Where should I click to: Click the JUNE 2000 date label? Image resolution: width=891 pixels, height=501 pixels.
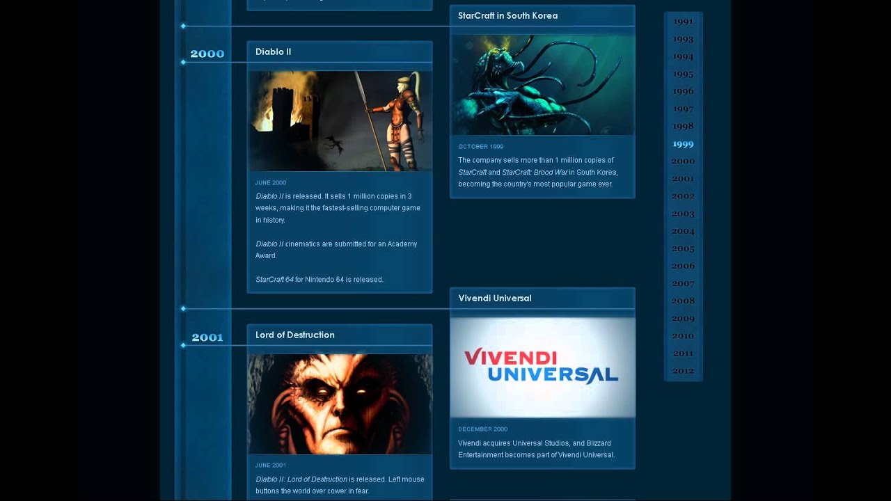[270, 183]
